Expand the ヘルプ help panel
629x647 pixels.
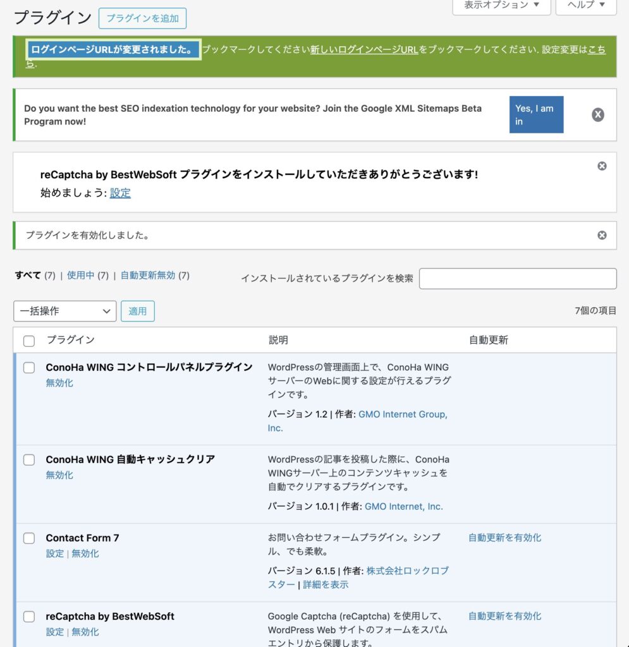[x=585, y=5]
